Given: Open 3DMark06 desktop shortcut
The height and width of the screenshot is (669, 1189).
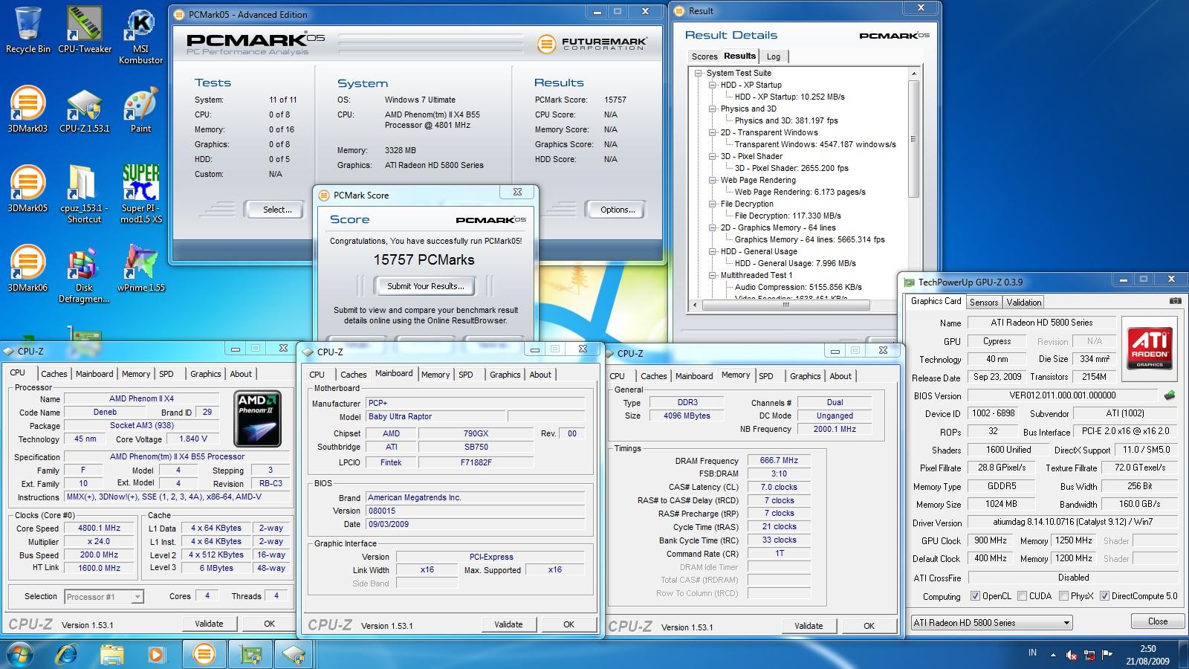Looking at the screenshot, I should coord(27,268).
